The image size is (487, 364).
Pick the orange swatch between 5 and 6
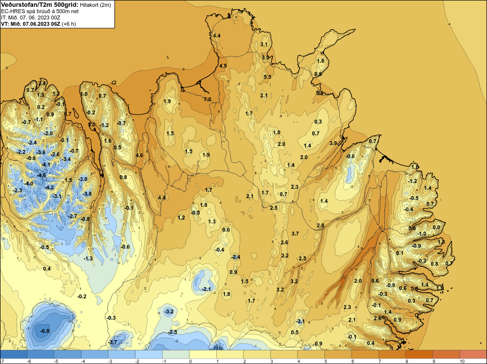(x=338, y=354)
